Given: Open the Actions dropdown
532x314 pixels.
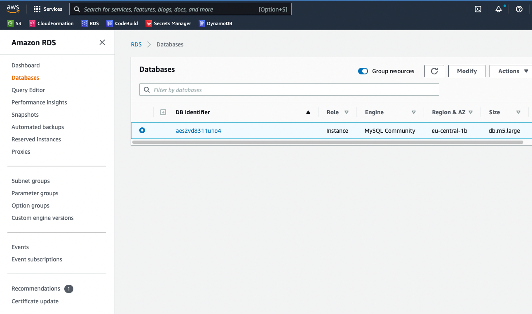Looking at the screenshot, I should pyautogui.click(x=511, y=71).
